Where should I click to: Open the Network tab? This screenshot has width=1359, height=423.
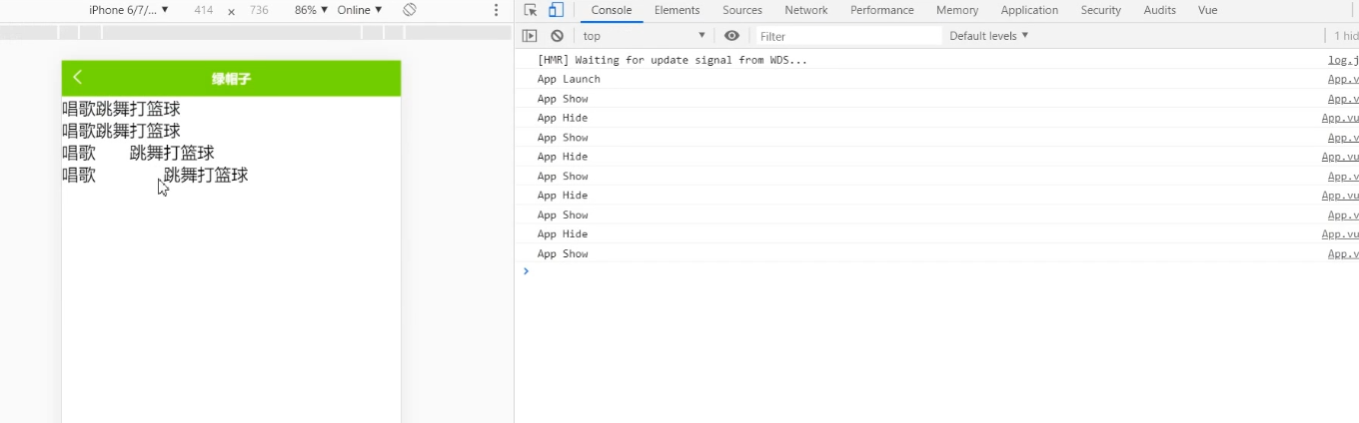click(806, 10)
